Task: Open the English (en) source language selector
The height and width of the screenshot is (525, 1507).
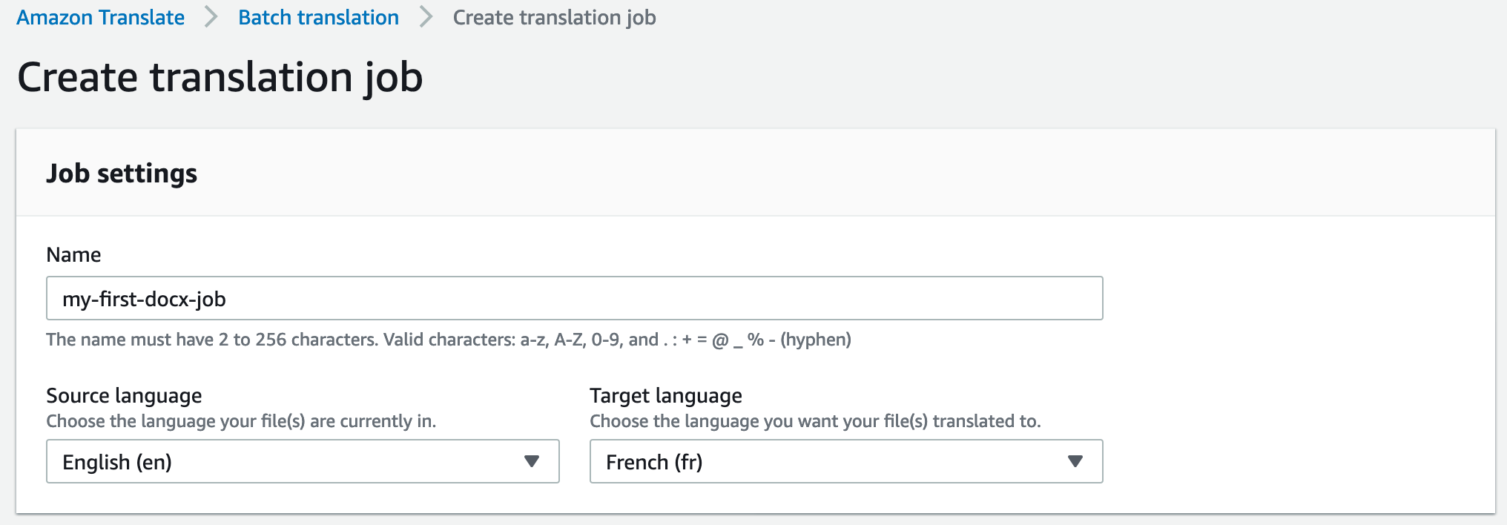Action: tap(302, 461)
